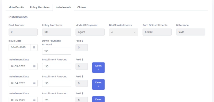Open calendar icon for 01-03-2025 installment

tap(34, 66)
